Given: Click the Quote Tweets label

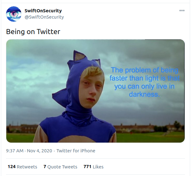Looking at the screenshot, I should 62,167.
